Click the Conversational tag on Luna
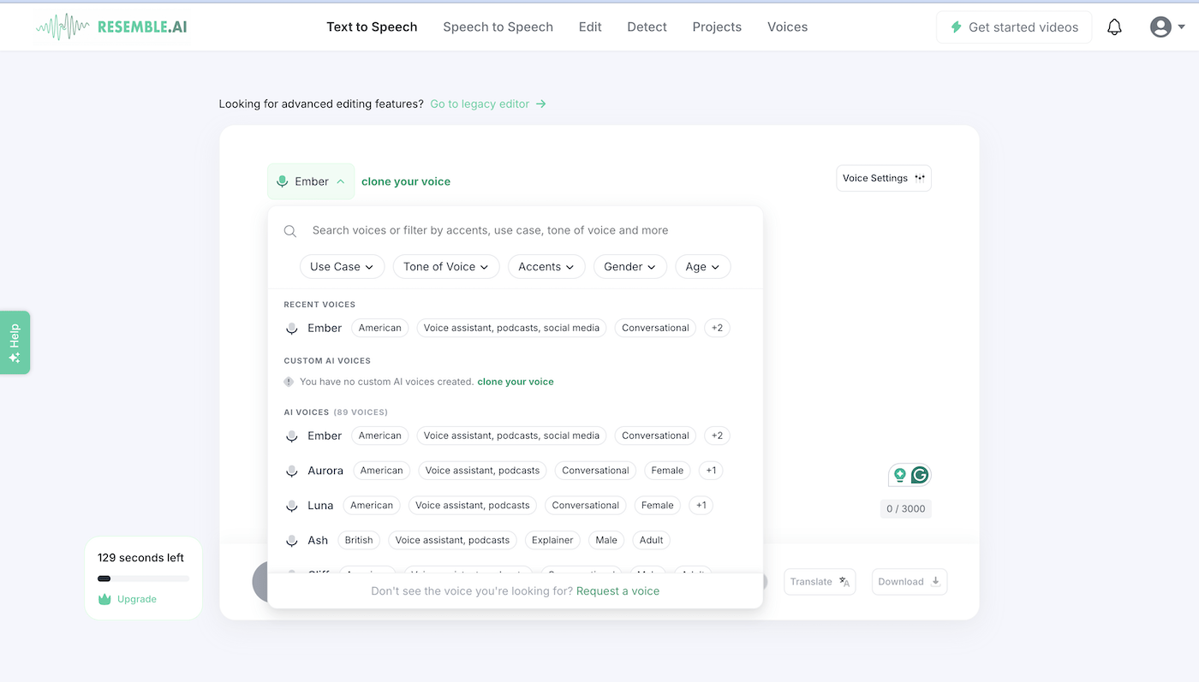The height and width of the screenshot is (682, 1199). tap(586, 506)
